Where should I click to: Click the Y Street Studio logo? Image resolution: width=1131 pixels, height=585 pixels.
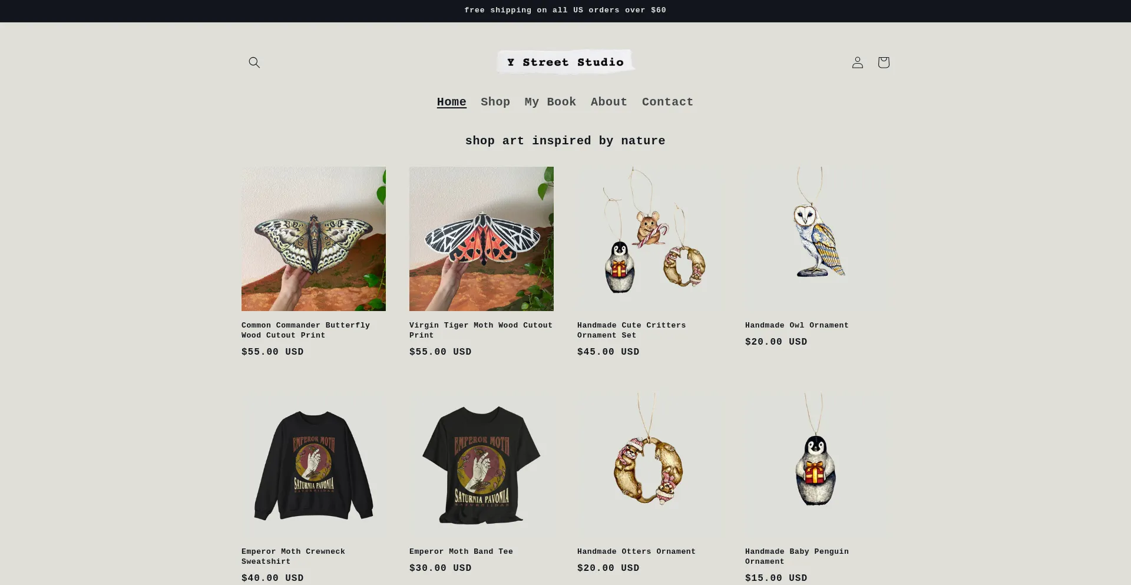click(x=565, y=62)
